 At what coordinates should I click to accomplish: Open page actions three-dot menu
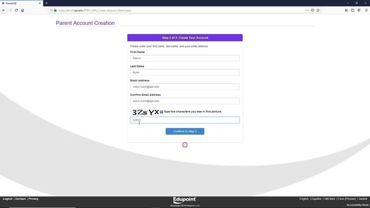pyautogui.click(x=307, y=10)
